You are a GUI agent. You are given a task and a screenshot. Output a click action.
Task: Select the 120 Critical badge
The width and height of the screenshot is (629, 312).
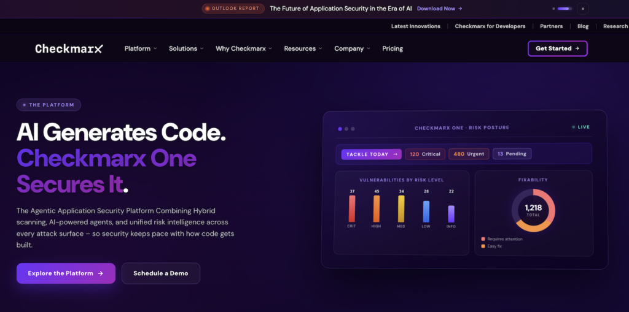click(x=425, y=154)
